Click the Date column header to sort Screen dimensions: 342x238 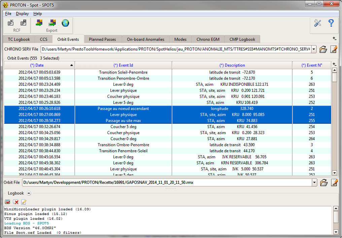[x=37, y=65]
